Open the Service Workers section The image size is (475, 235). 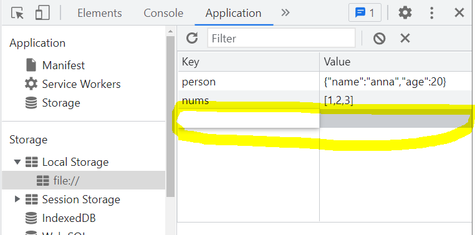81,84
